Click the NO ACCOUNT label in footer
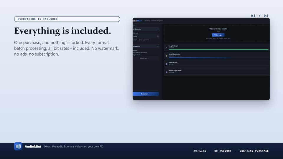Screen dimensions: 283x159 223,151
